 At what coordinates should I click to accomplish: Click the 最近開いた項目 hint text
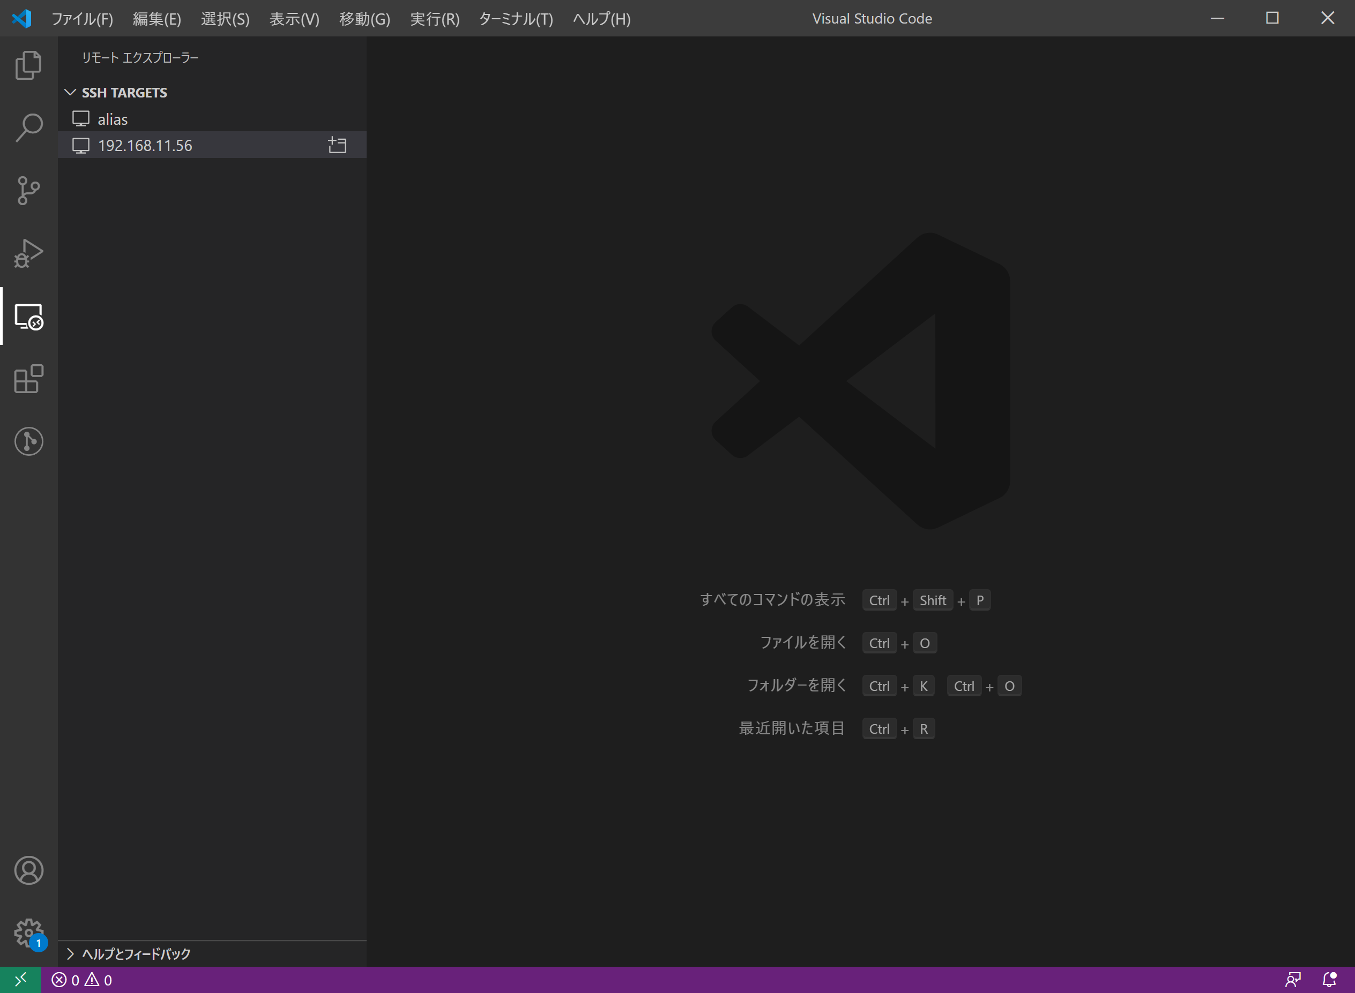pos(792,728)
